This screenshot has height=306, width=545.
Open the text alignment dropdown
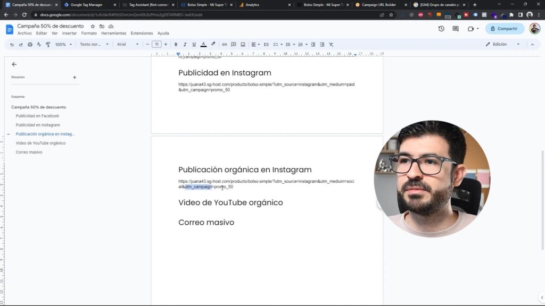[x=255, y=45]
